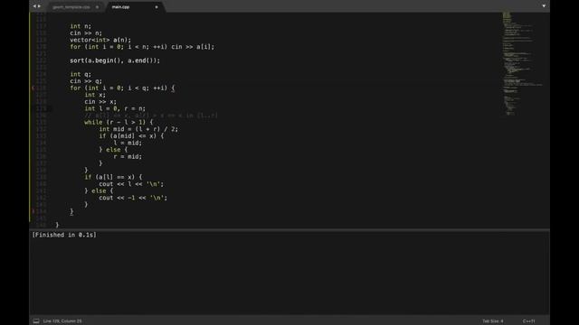This screenshot has height=325, width=579.
Task: Click the "cout << -1 << '\n';" line
Action: tap(133, 198)
